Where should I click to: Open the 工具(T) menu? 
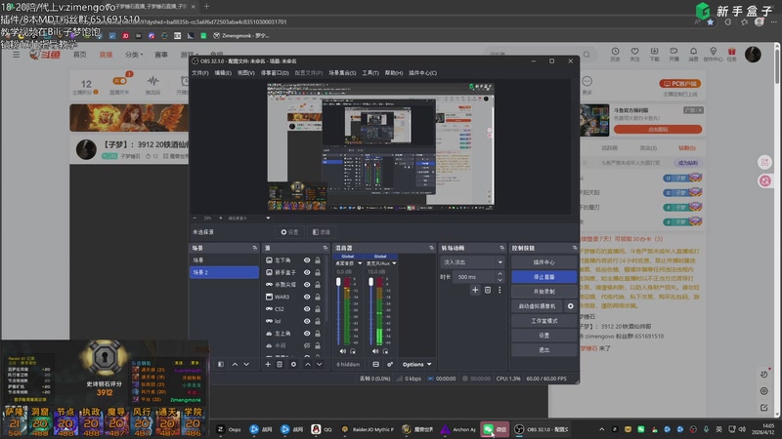370,72
